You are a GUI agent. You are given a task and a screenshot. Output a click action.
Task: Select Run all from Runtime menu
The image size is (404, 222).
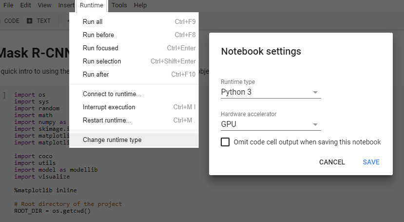point(93,22)
